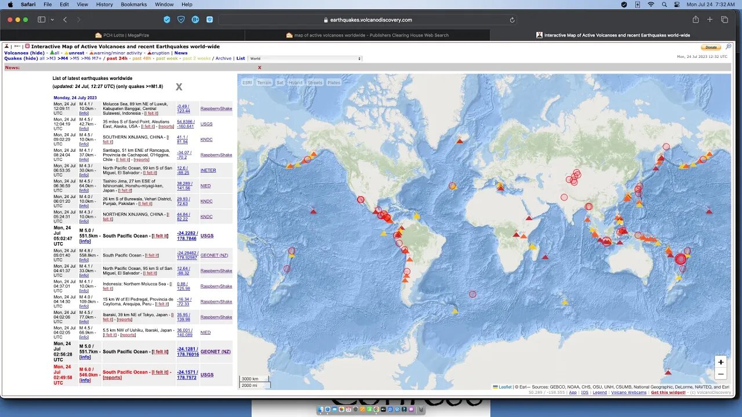Open the Safari Bookmarks menu
Viewport: 742px width, 417px height.
134,4
